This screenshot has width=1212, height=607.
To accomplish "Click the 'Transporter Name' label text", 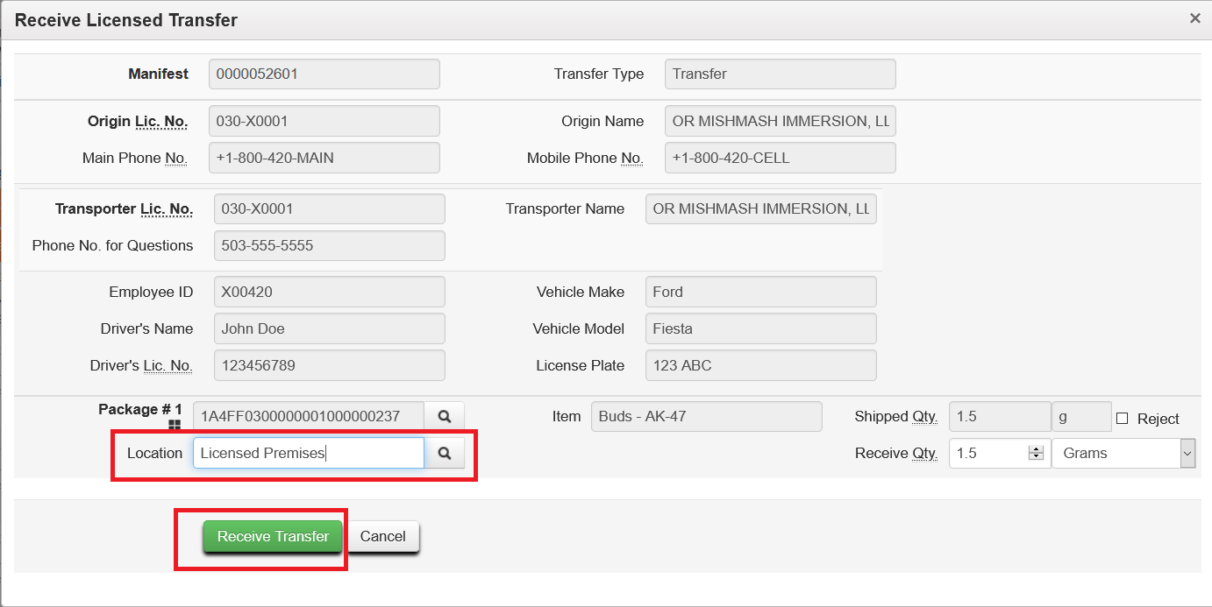I will point(565,209).
